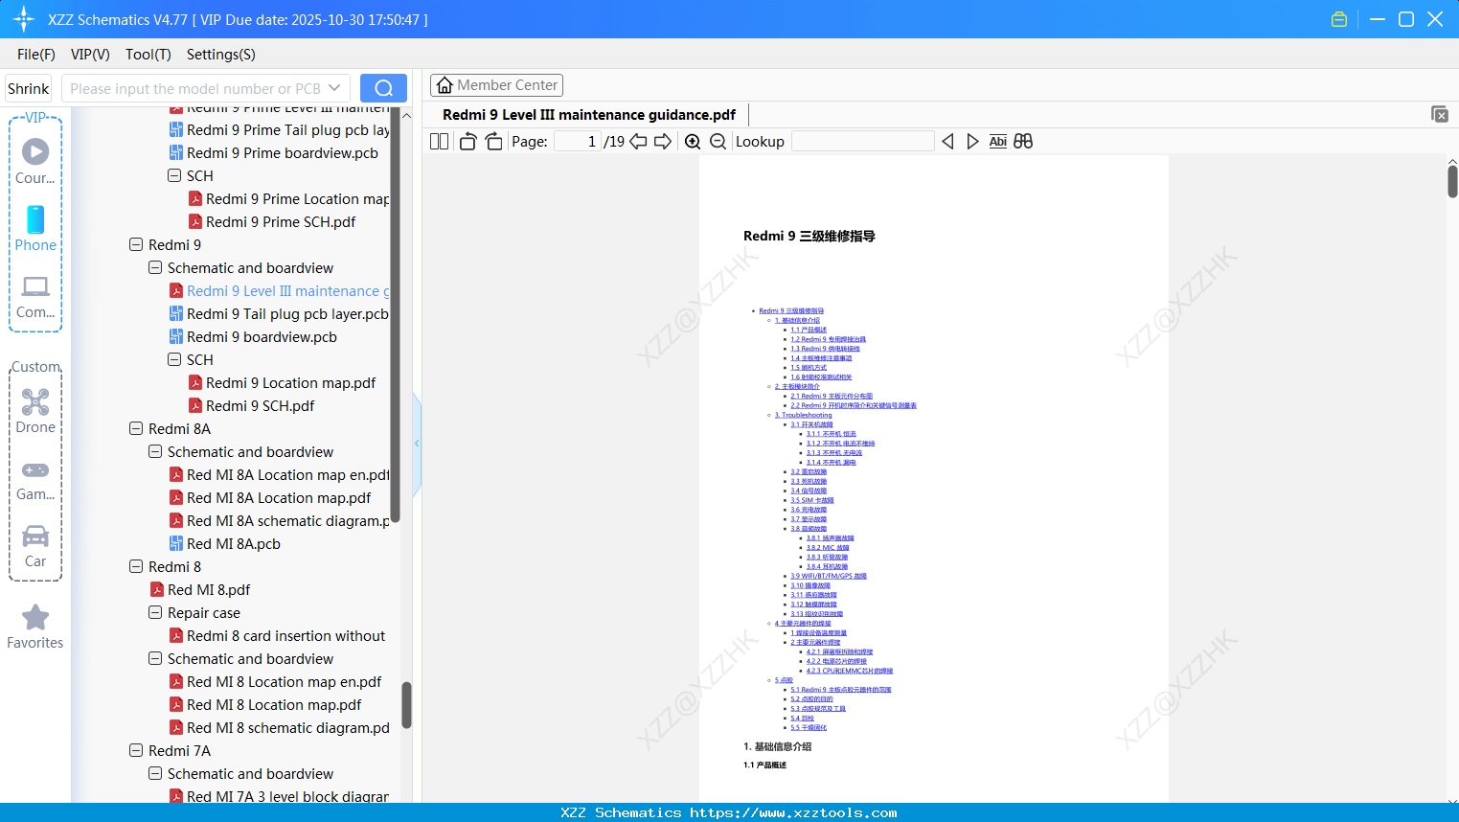Open Favorites with the star icon

(35, 628)
